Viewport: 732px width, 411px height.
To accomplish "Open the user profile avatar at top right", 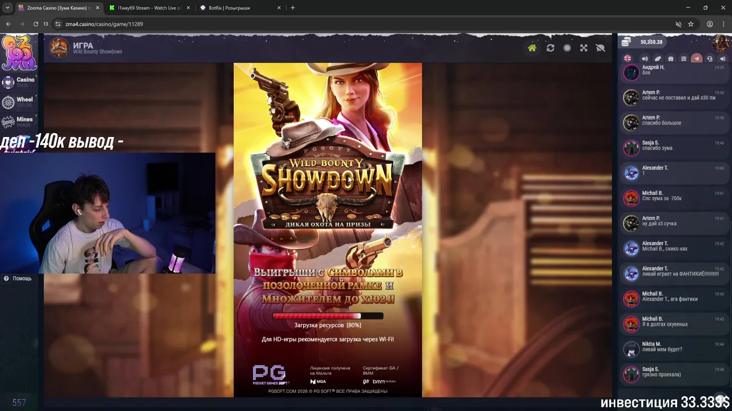I will pyautogui.click(x=721, y=42).
